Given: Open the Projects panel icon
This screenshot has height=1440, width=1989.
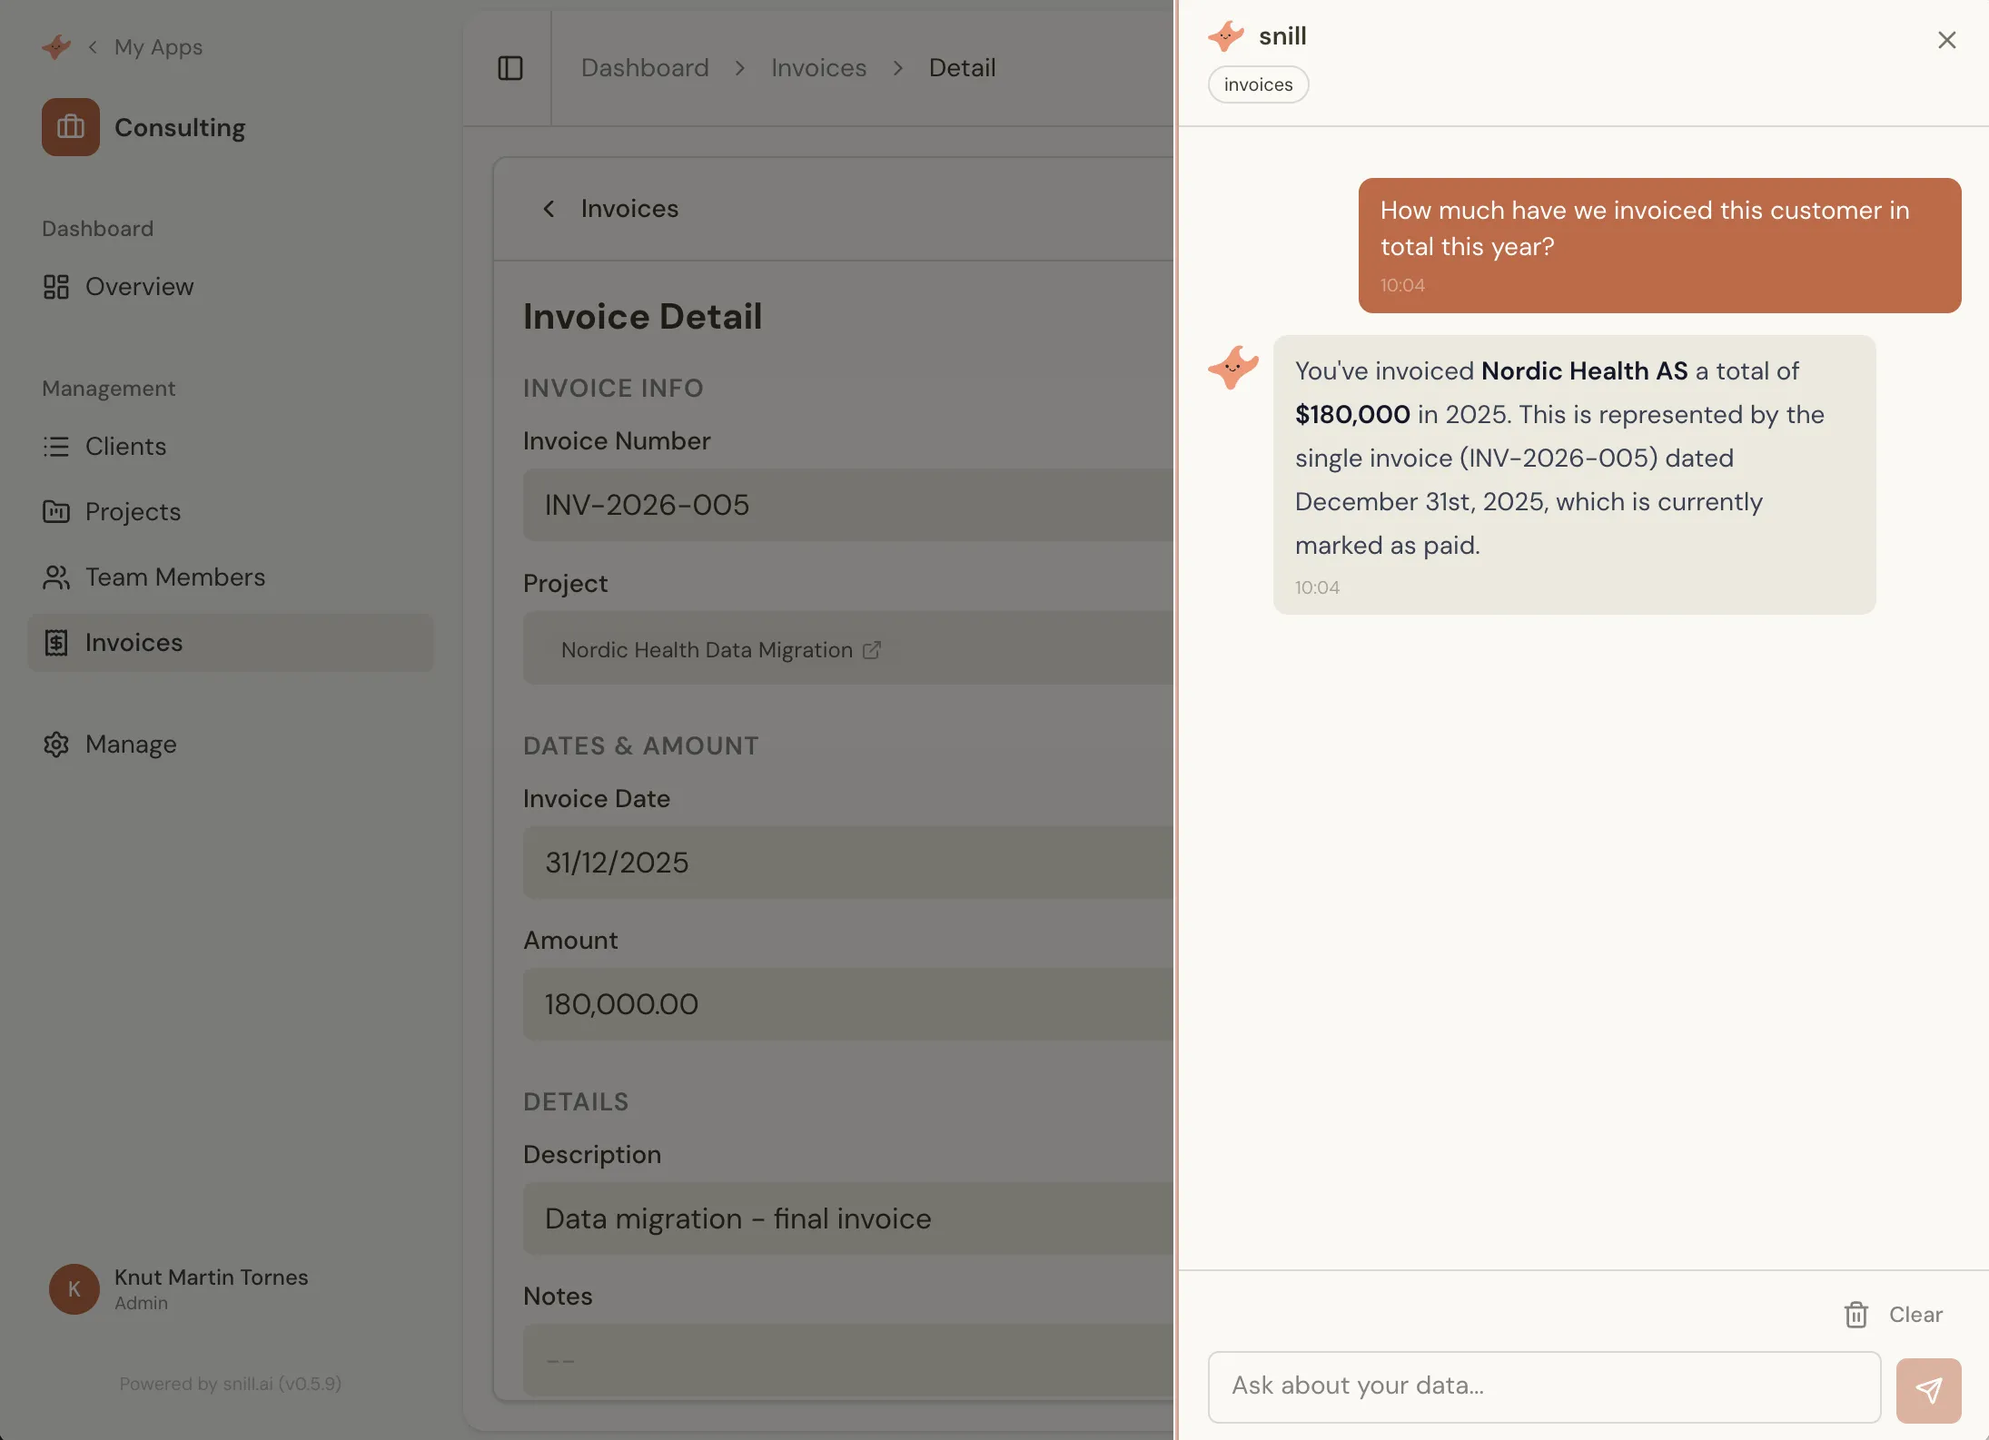Looking at the screenshot, I should [x=56, y=511].
